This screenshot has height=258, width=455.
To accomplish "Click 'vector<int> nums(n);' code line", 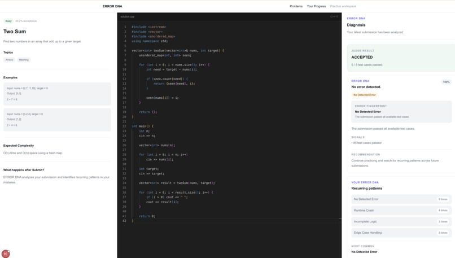I will (157, 145).
